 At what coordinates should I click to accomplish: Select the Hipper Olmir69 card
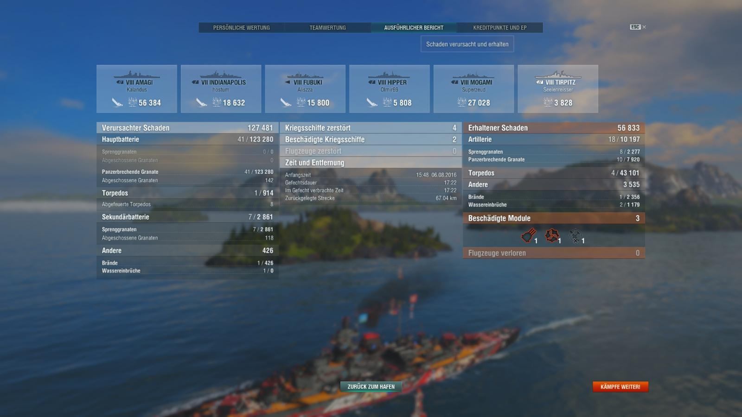(x=390, y=89)
